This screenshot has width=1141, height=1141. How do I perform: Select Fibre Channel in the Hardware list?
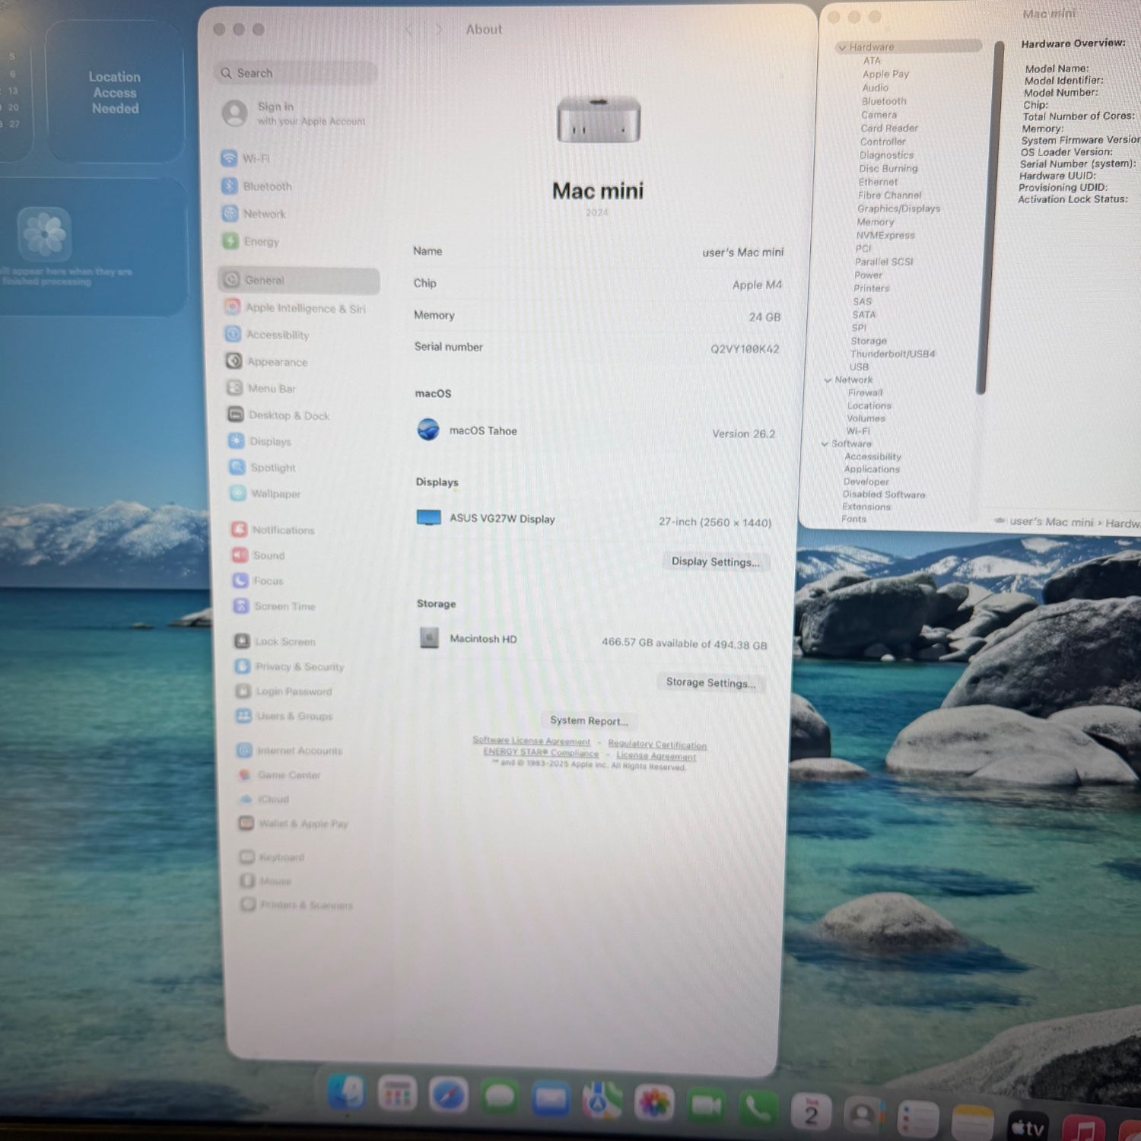(x=889, y=195)
